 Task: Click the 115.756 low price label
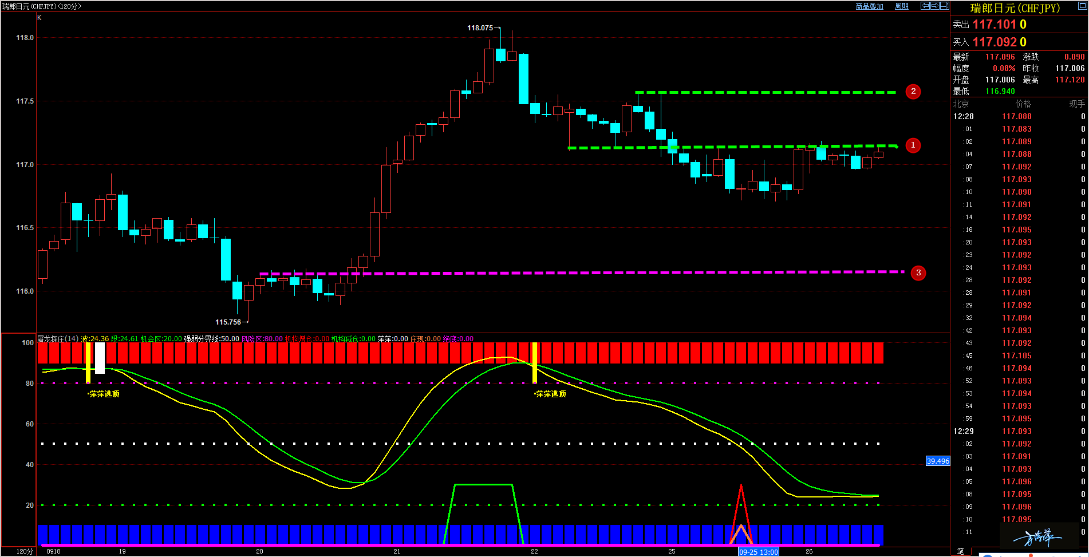point(228,322)
